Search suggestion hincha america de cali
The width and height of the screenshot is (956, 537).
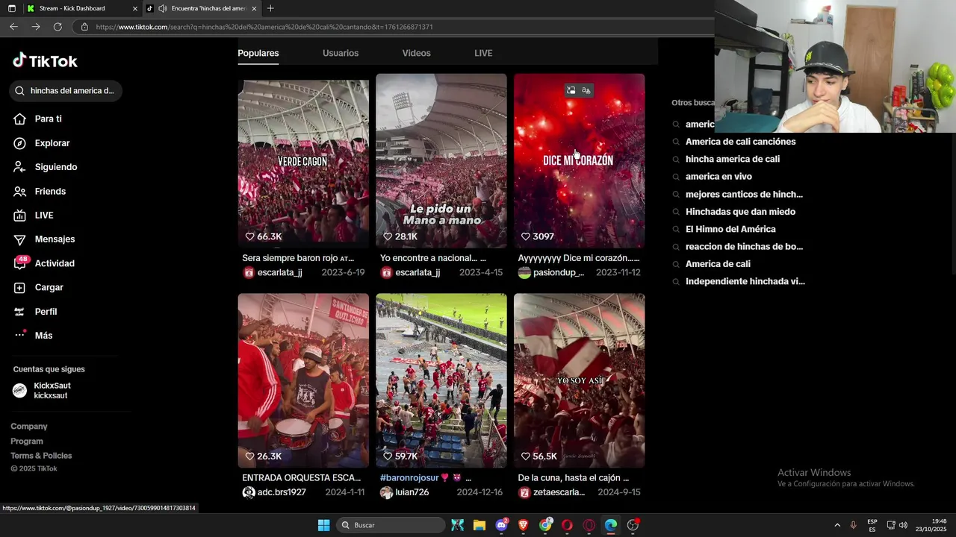click(732, 159)
